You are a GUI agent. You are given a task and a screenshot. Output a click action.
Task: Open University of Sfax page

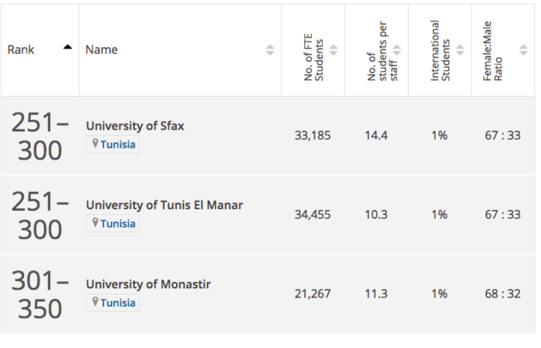(135, 126)
